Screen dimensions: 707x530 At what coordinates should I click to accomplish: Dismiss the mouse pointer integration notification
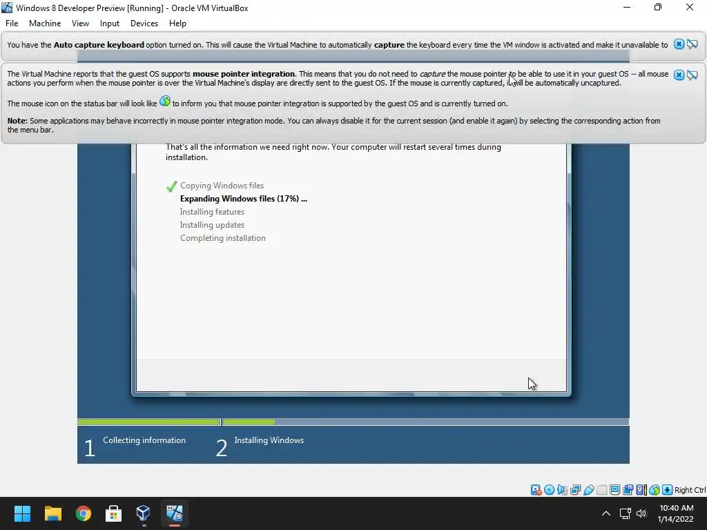coord(679,75)
